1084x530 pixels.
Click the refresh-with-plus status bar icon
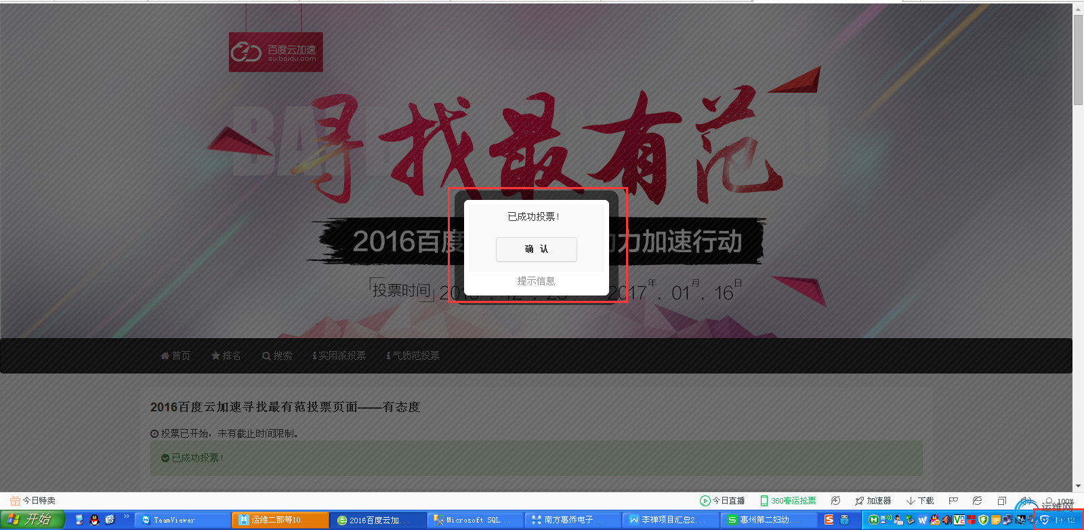click(x=835, y=501)
